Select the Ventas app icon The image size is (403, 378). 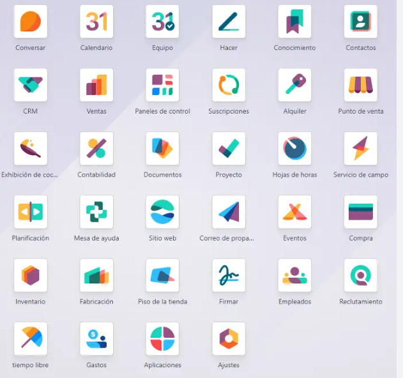click(96, 85)
